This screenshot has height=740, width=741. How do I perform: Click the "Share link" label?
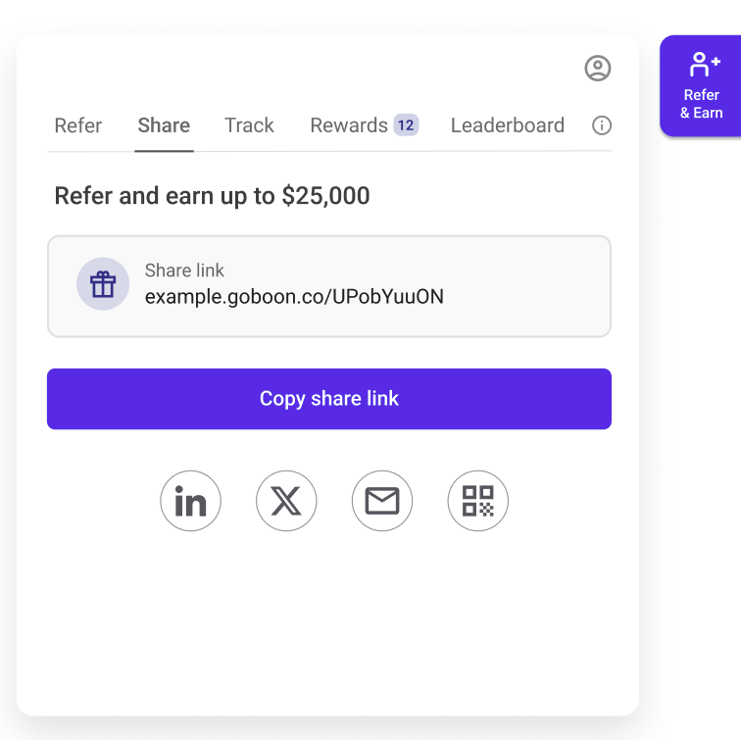pos(184,271)
